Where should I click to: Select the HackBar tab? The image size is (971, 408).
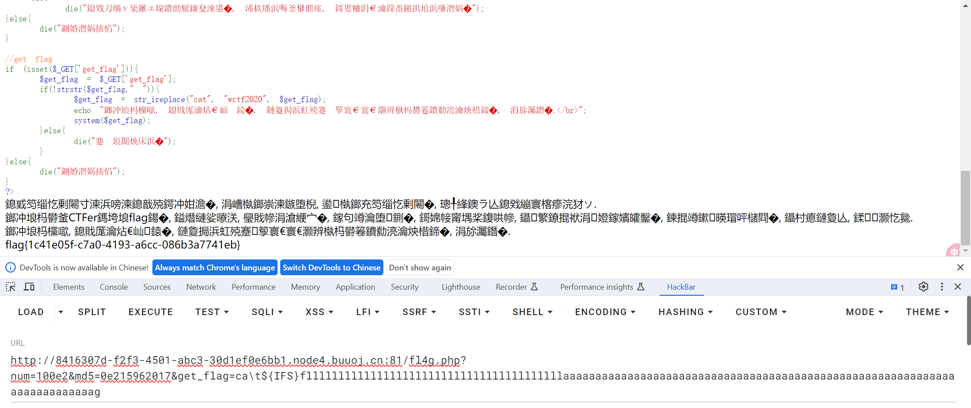[681, 287]
